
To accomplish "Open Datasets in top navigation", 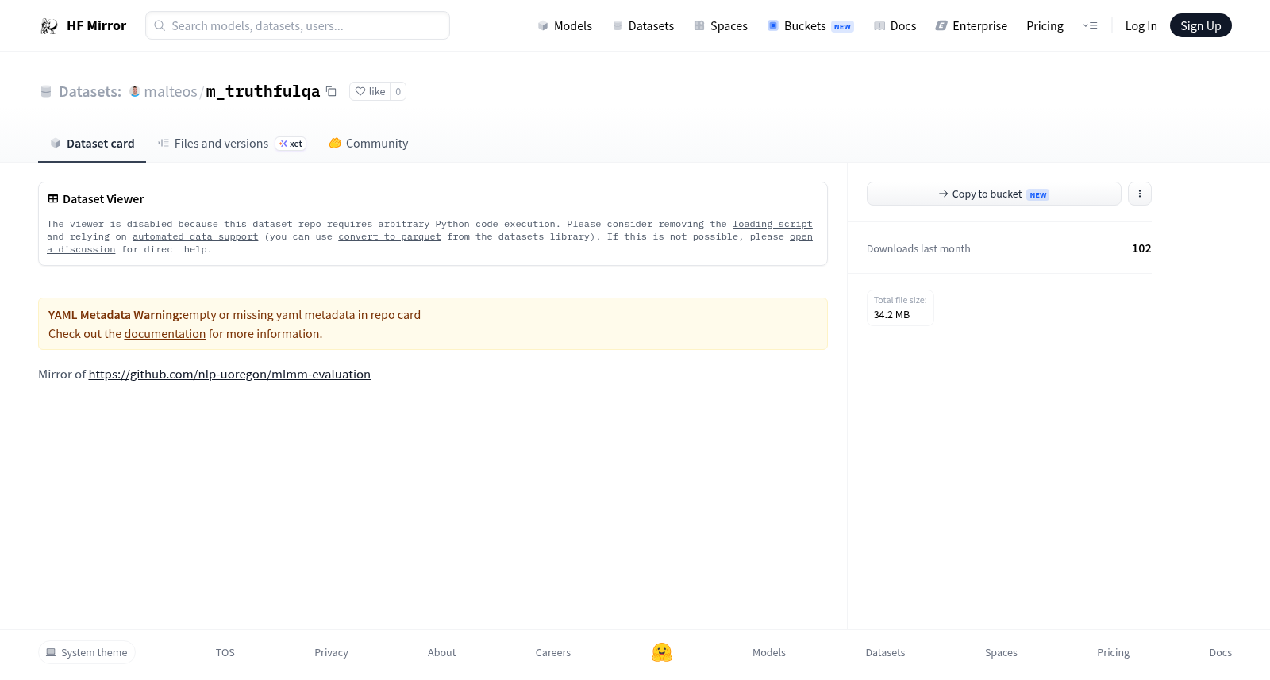I will click(643, 26).
